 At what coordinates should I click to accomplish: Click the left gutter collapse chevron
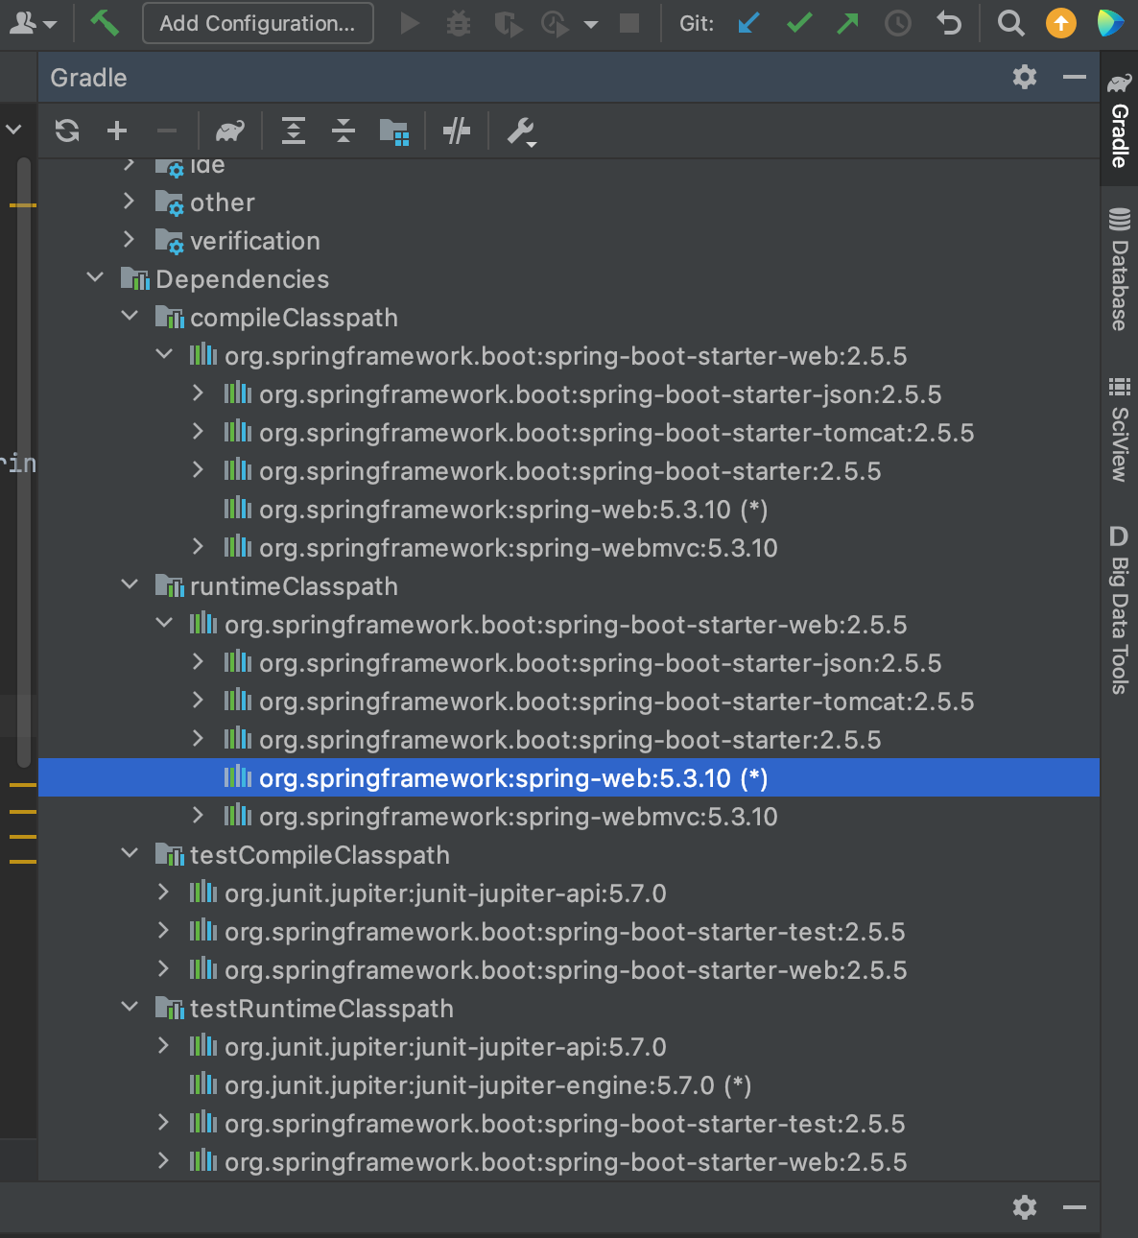click(13, 128)
